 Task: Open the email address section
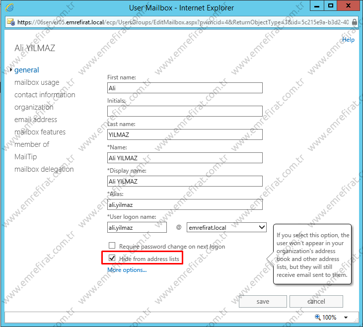click(x=36, y=120)
